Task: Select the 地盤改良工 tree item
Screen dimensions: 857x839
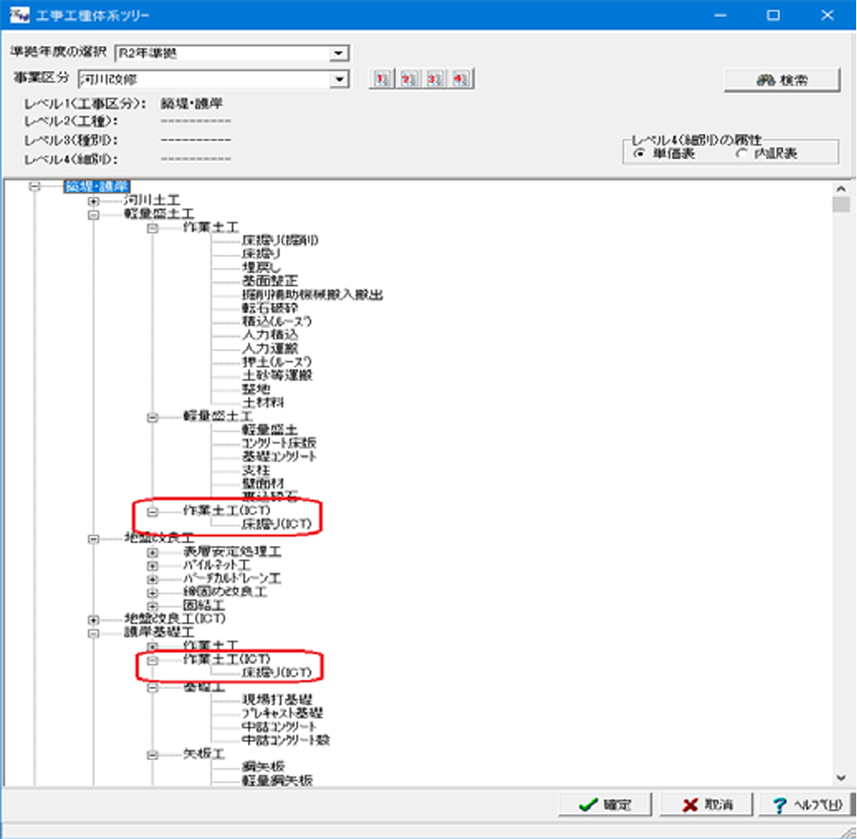Action: tap(159, 538)
